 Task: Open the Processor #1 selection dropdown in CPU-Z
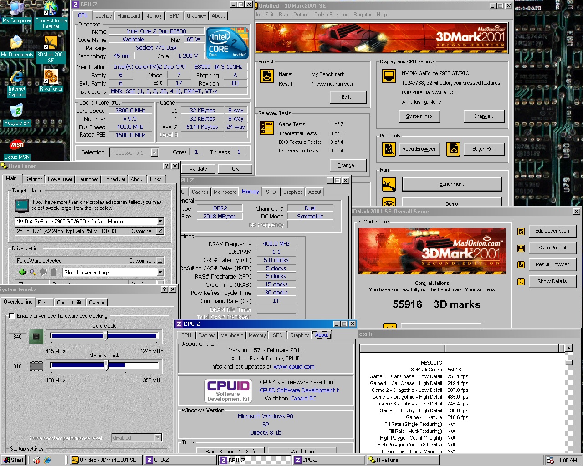154,152
